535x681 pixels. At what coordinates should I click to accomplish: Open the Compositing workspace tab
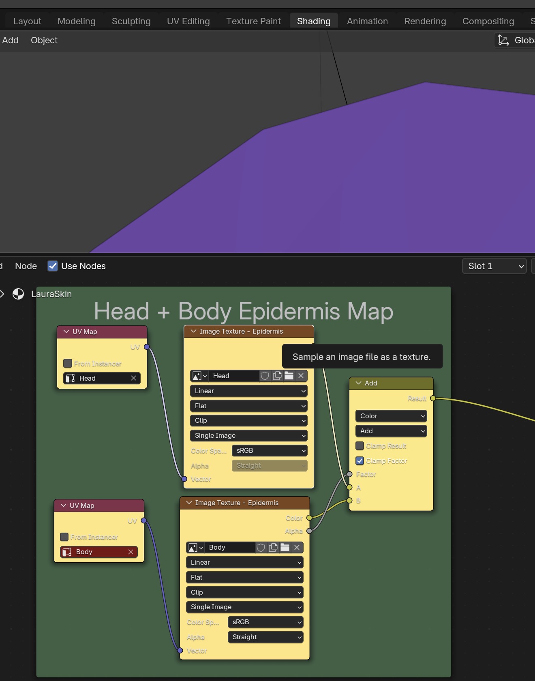click(488, 21)
